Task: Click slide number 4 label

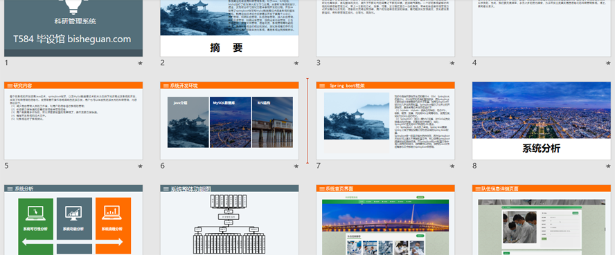Action: click(x=474, y=63)
